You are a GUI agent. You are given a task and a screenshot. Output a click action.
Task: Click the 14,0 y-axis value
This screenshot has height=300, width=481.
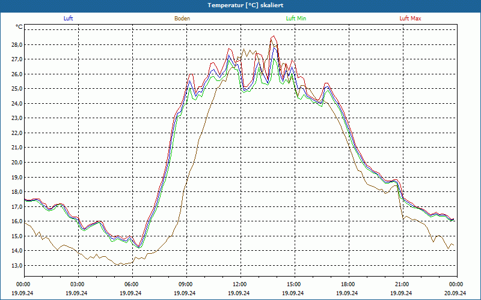click(x=17, y=251)
